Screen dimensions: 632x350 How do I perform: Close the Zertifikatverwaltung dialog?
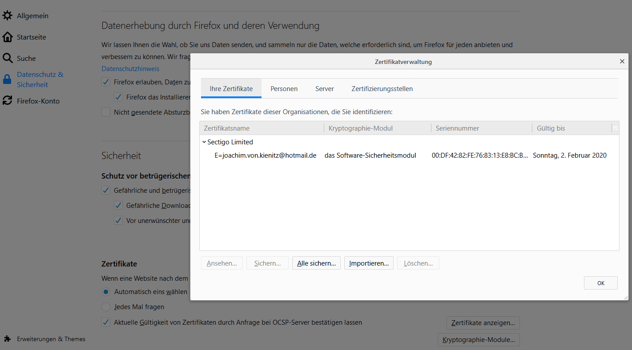(x=622, y=62)
